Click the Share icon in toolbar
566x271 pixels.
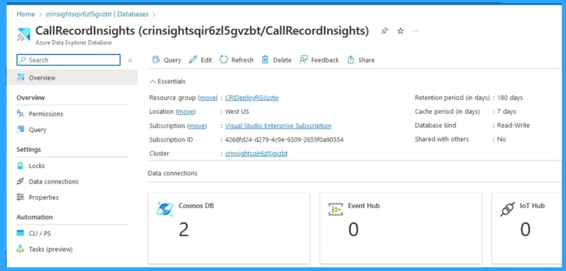point(350,59)
